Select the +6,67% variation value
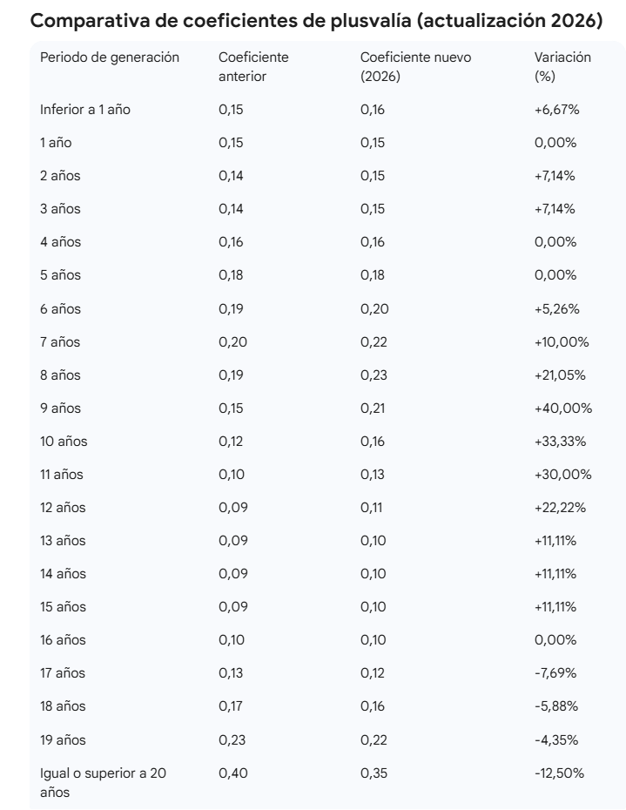 coord(556,110)
